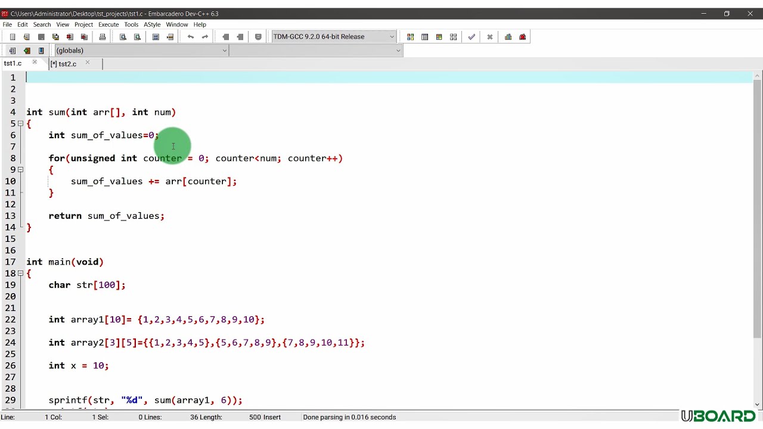Open the AStyle menu

[x=152, y=24]
